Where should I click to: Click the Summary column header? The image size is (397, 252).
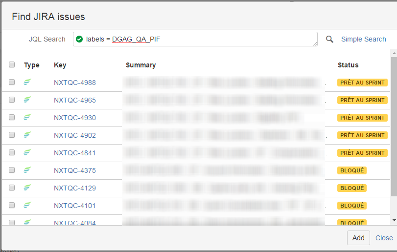point(141,65)
